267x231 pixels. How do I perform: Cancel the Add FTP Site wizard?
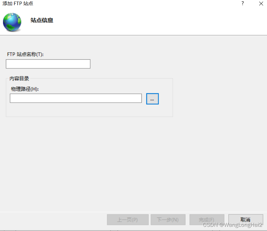point(246,219)
